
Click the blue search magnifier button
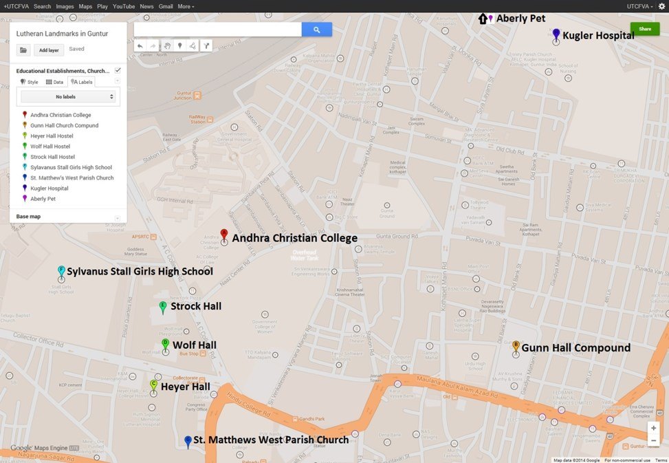pos(316,30)
